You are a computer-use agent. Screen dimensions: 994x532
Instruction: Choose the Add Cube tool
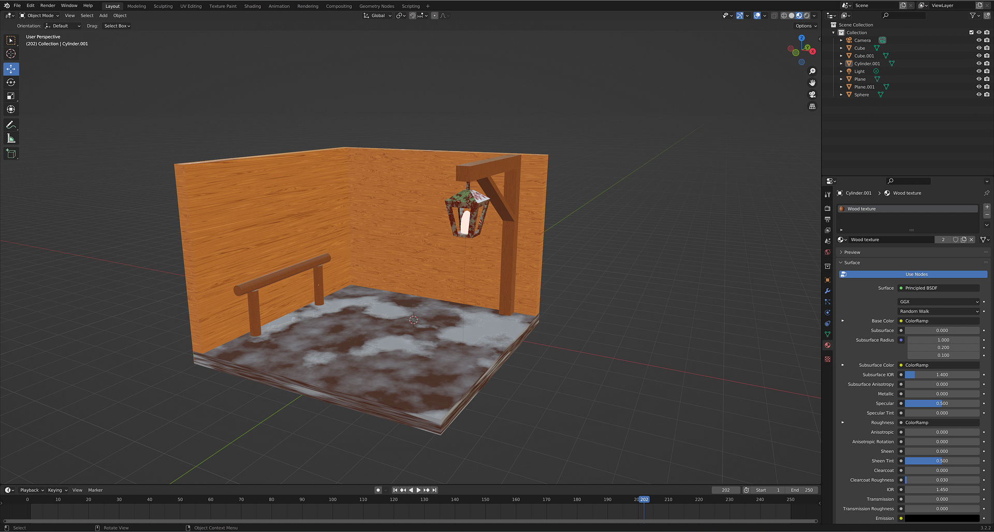point(11,154)
